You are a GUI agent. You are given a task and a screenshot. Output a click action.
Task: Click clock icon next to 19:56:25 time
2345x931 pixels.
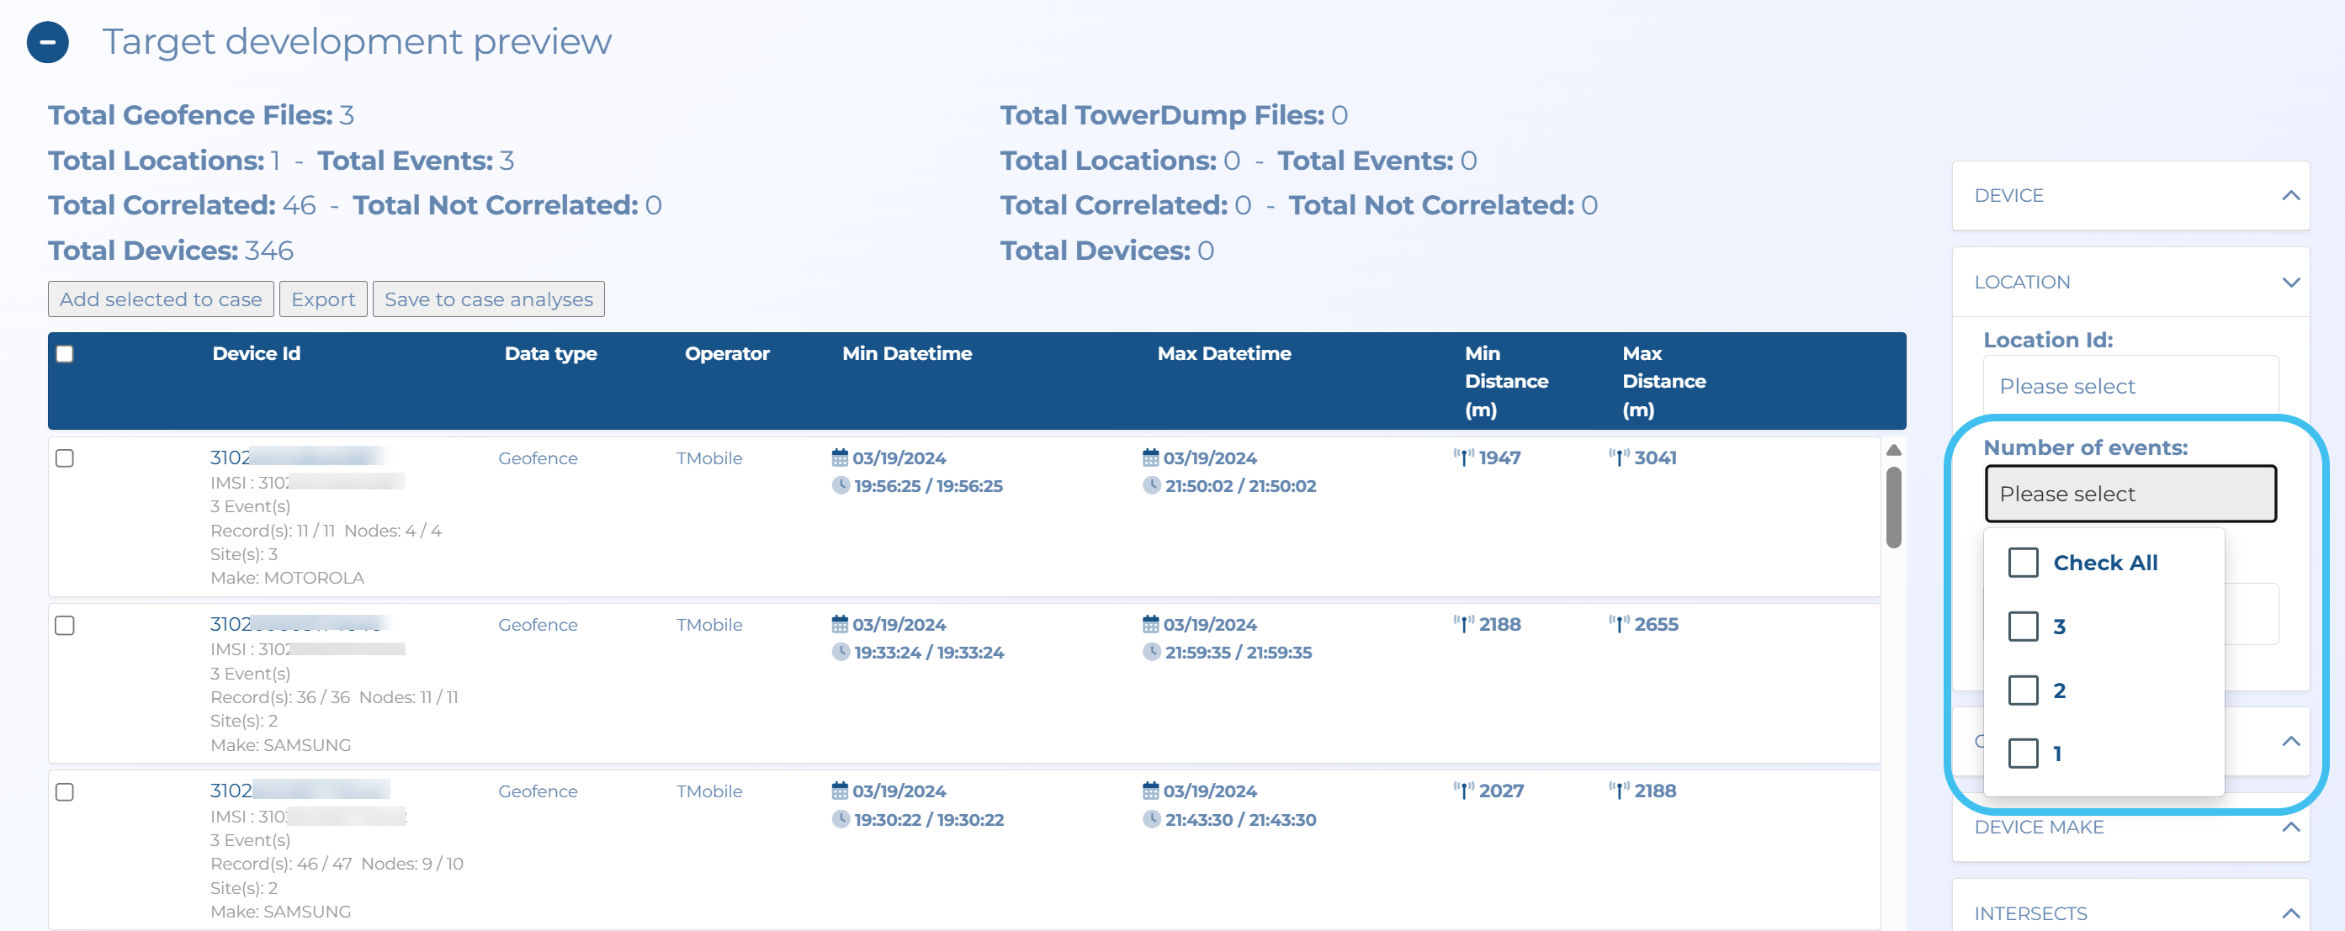click(x=841, y=486)
